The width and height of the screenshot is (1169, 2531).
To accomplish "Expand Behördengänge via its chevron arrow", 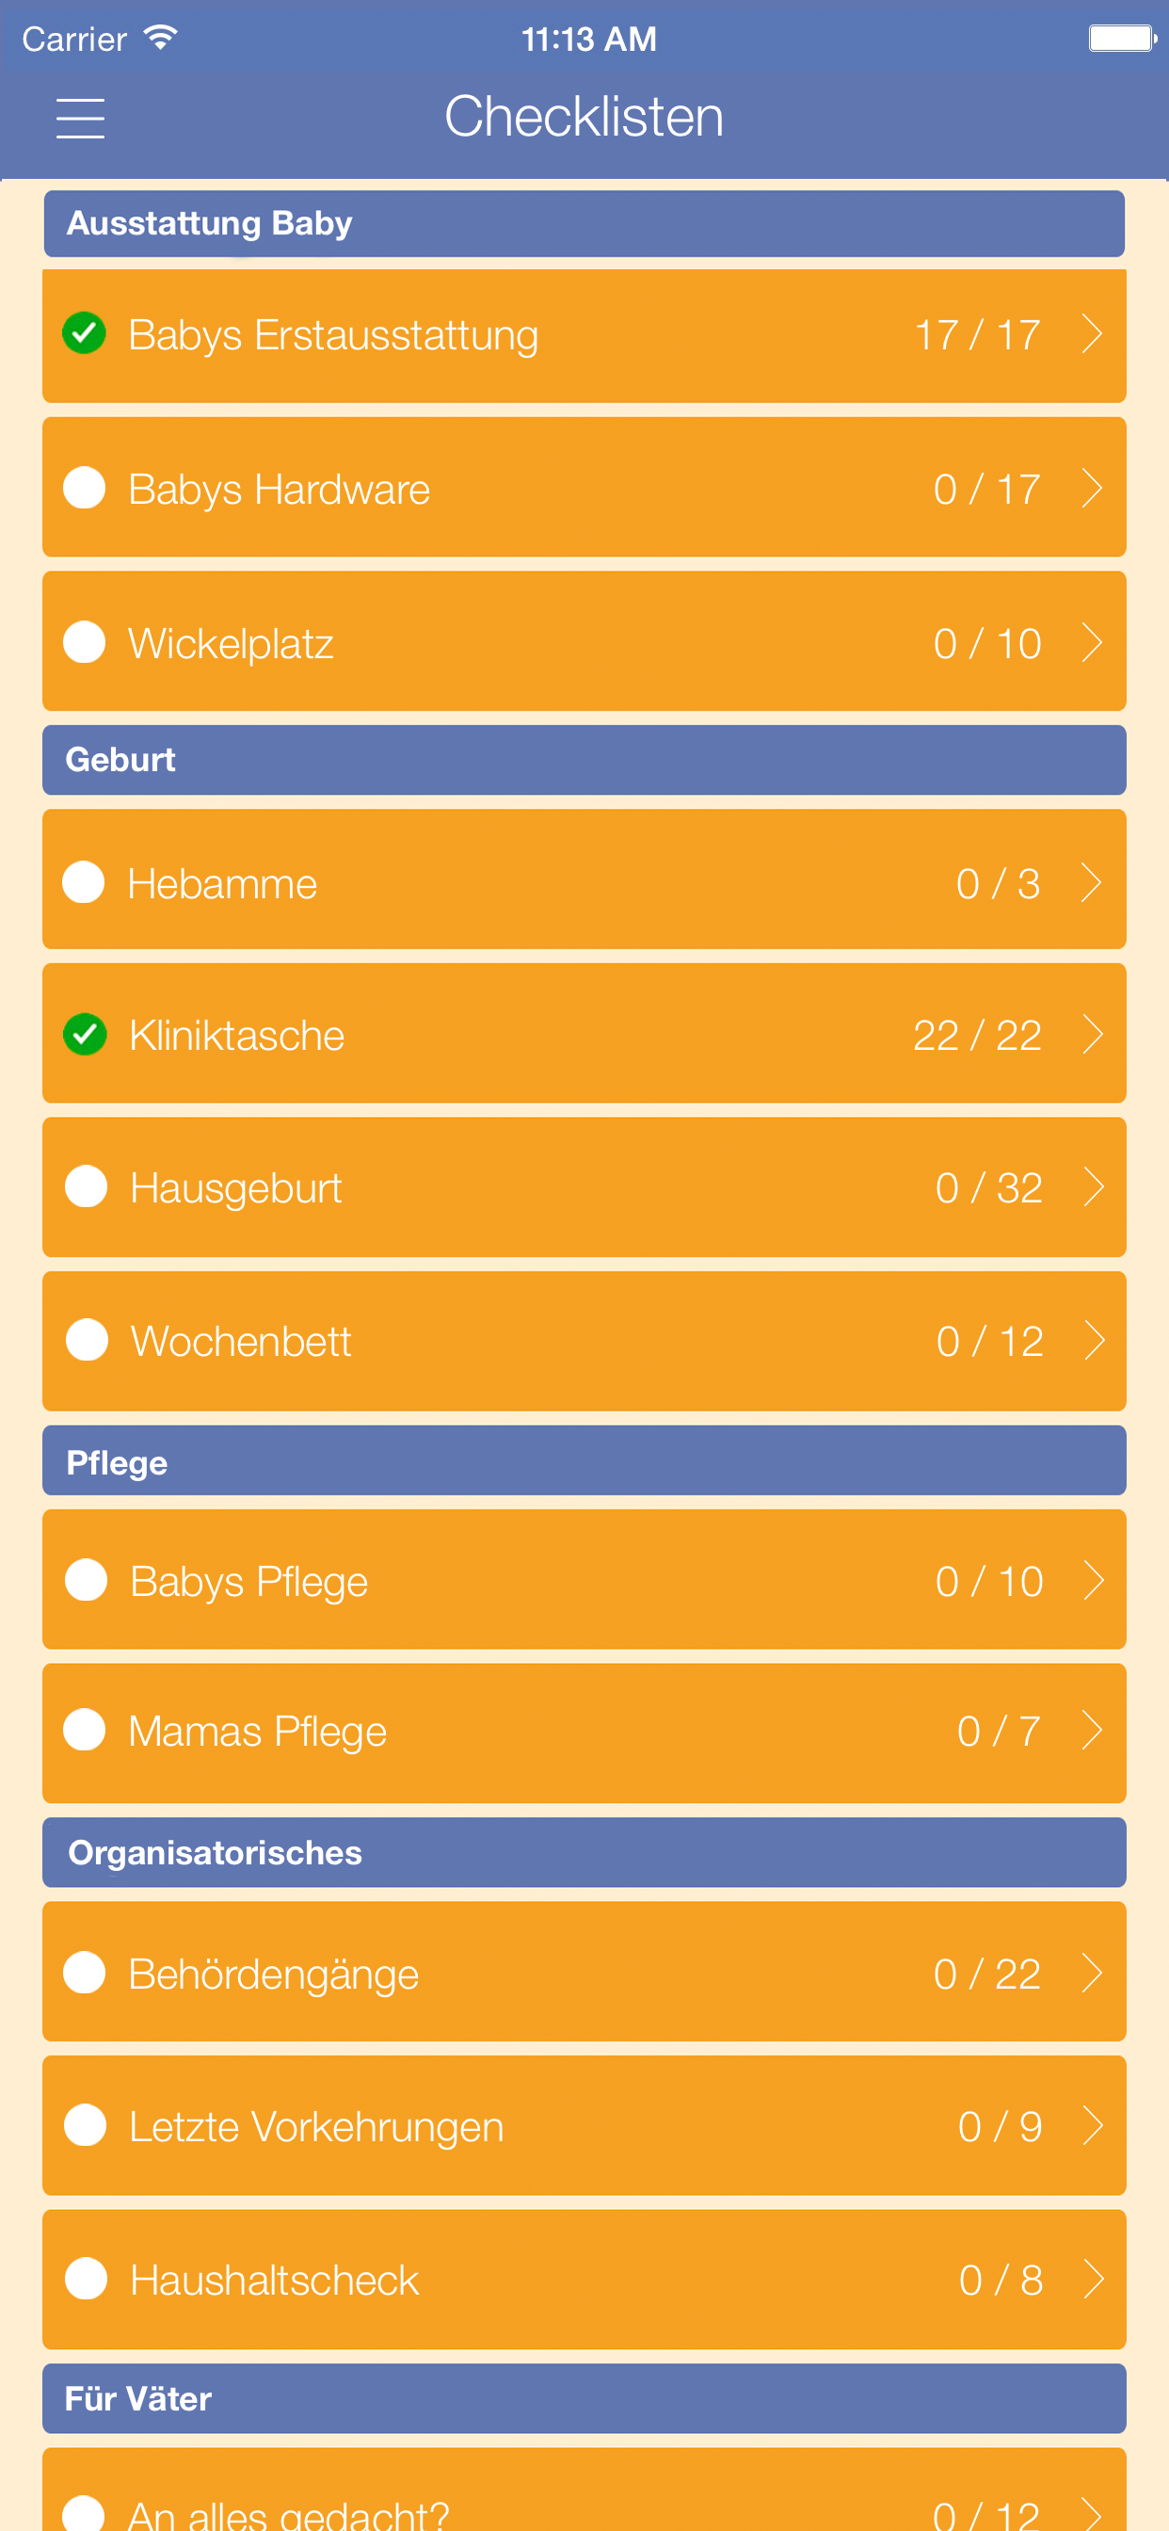I will [x=1093, y=1972].
